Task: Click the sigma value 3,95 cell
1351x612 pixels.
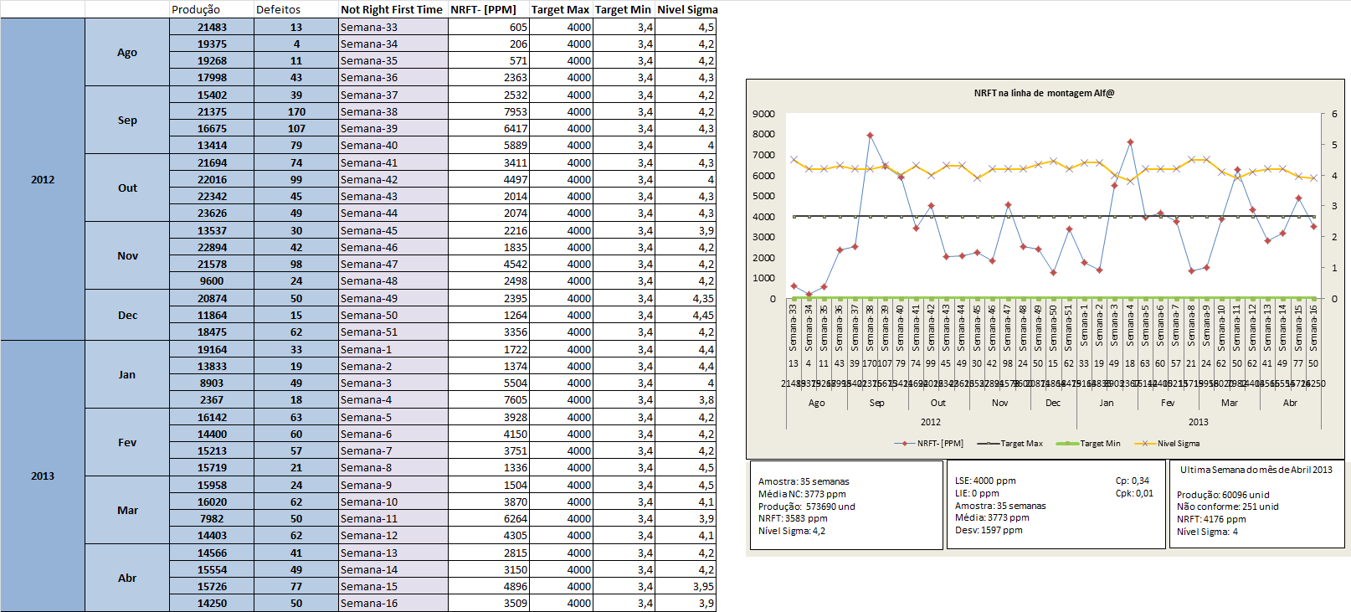Action: 686,586
